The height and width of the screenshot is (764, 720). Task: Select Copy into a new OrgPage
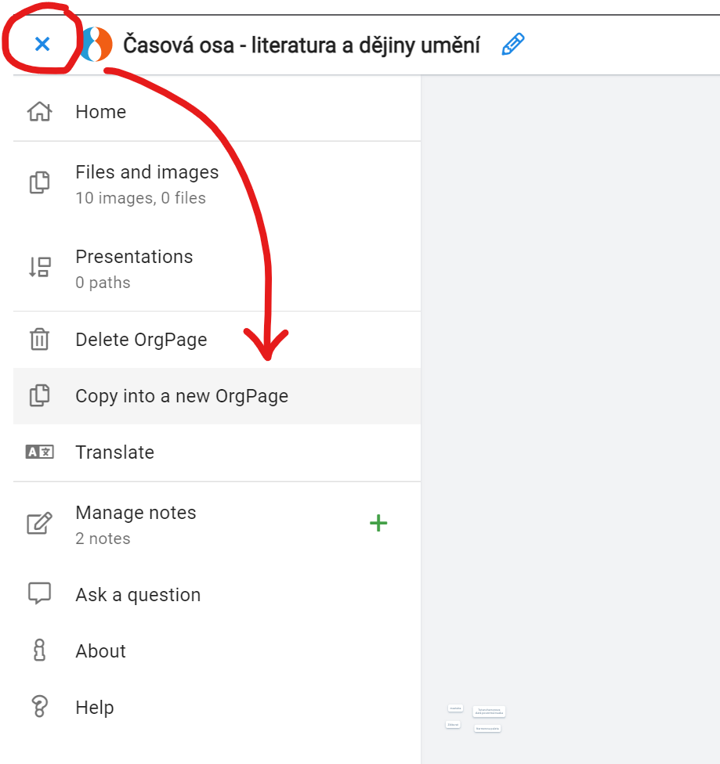[x=182, y=396]
